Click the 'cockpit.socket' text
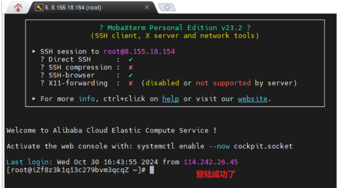 pyautogui.click(x=263, y=146)
